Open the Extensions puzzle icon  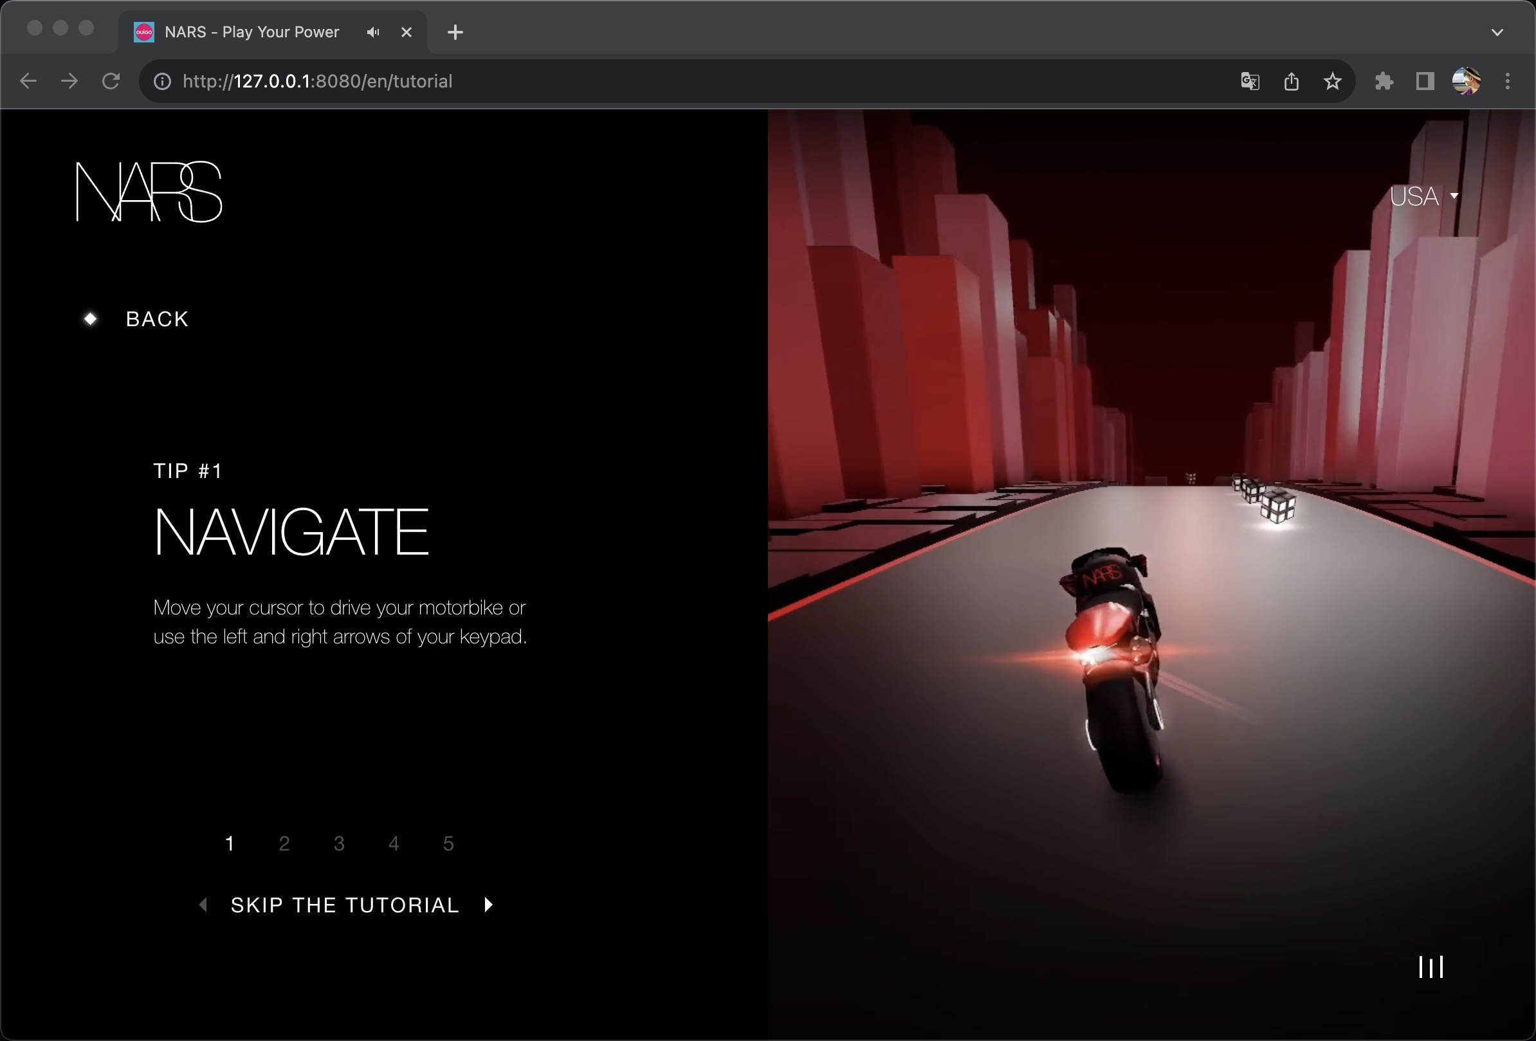click(x=1384, y=81)
